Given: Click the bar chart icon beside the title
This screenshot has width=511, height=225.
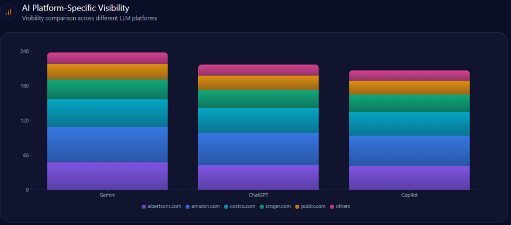Looking at the screenshot, I should click(8, 12).
